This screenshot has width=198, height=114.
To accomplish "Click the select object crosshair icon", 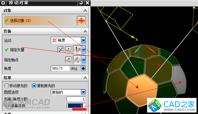I will (x=81, y=20).
